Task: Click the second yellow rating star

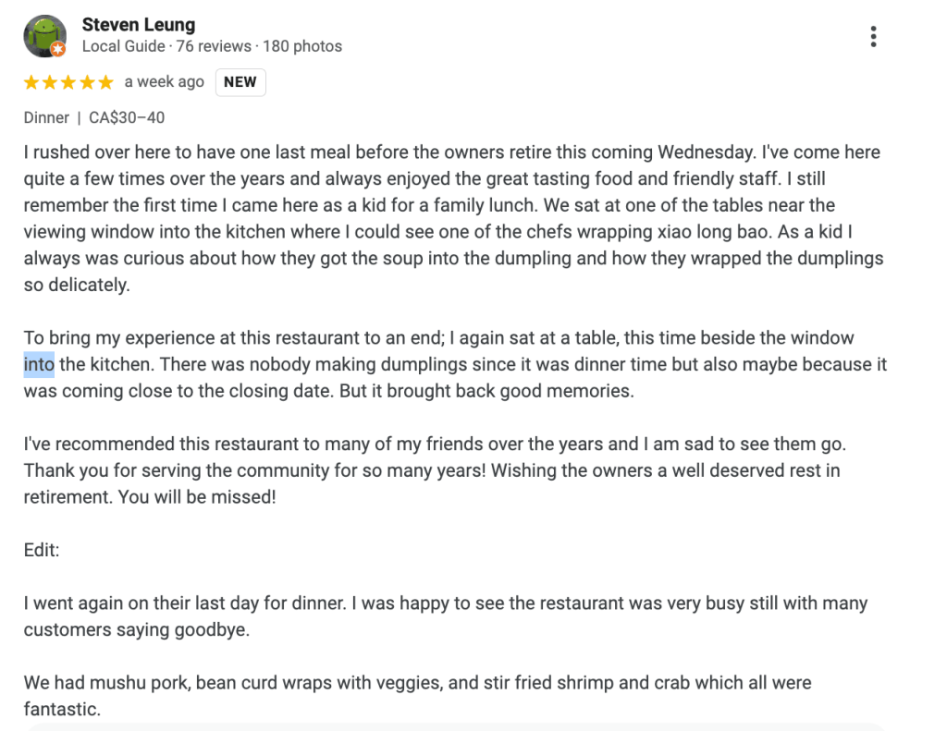Action: tap(50, 82)
